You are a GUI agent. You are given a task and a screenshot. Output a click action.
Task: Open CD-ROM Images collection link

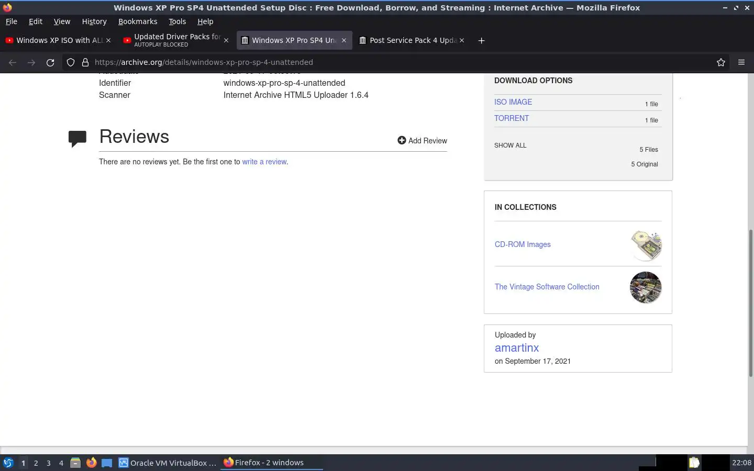[x=523, y=244]
